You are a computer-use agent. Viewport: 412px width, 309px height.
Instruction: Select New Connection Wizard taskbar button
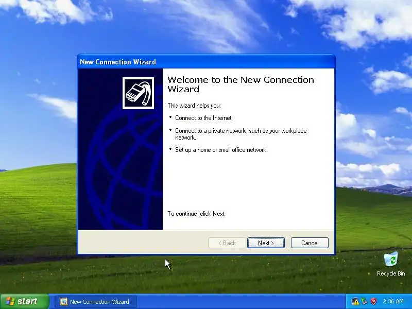click(x=96, y=302)
